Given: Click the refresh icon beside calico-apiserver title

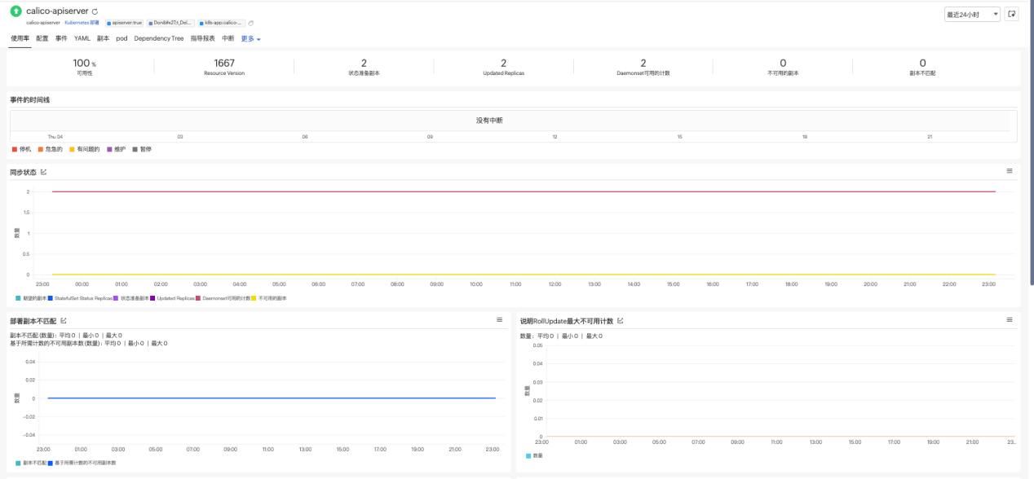Looking at the screenshot, I should click(95, 11).
